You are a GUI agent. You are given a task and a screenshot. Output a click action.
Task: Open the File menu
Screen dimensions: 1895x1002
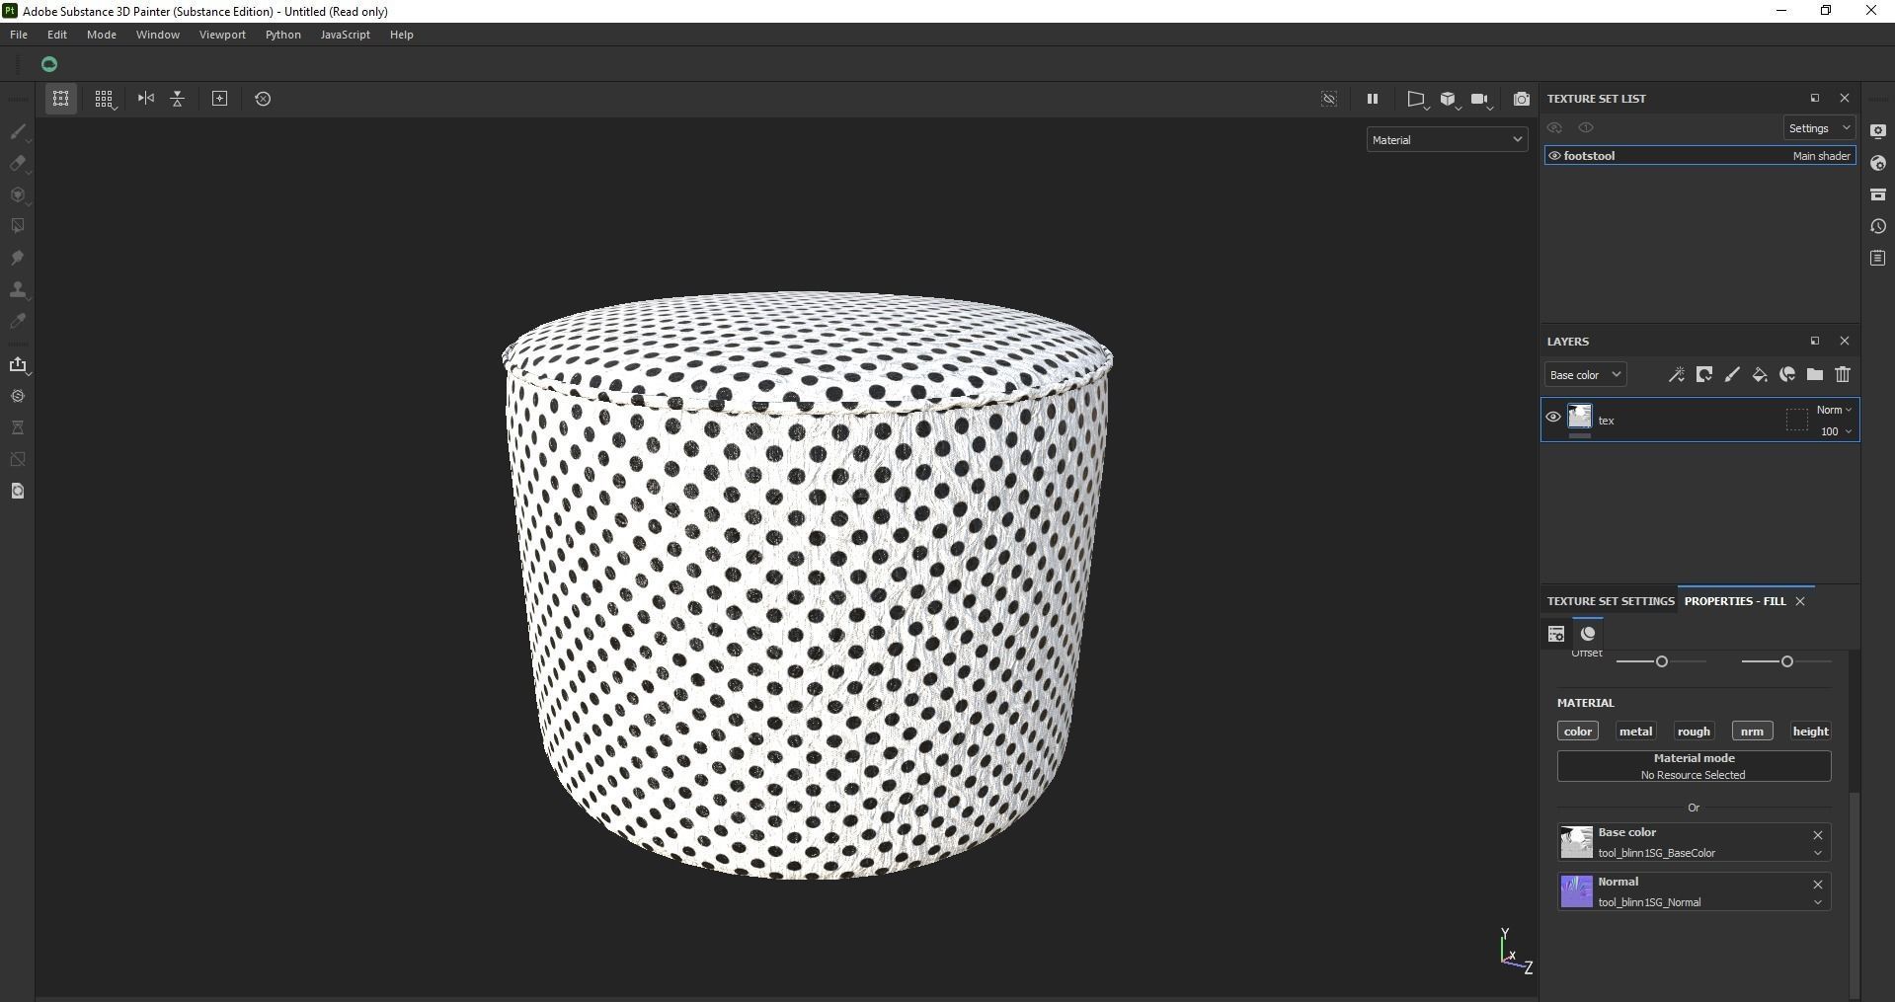point(19,35)
